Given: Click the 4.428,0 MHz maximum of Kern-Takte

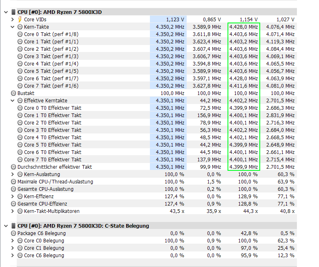Looking at the screenshot, I should (x=243, y=27).
